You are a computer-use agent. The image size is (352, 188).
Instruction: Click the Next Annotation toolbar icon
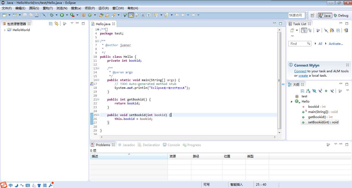point(156,15)
